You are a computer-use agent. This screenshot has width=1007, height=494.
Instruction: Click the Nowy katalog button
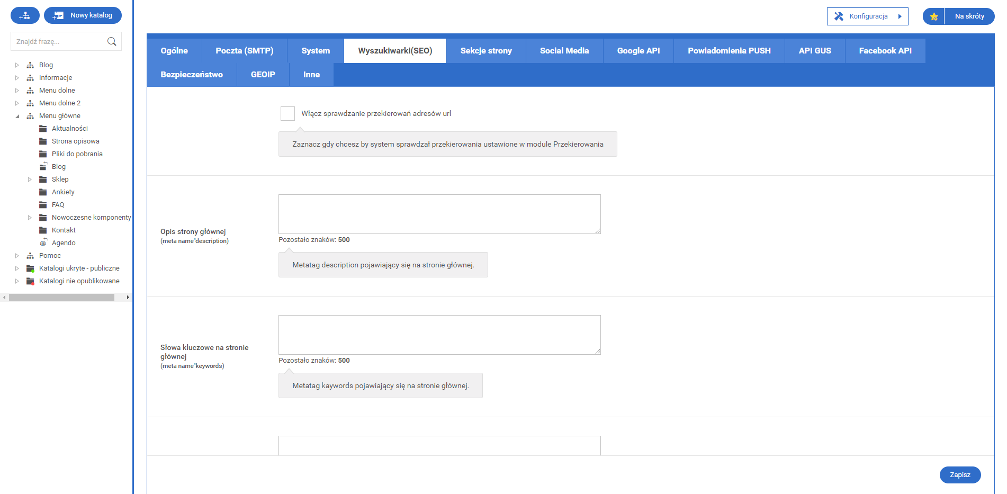83,15
